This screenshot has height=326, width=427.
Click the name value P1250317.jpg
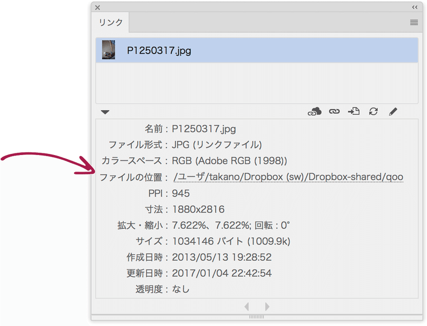pos(204,129)
